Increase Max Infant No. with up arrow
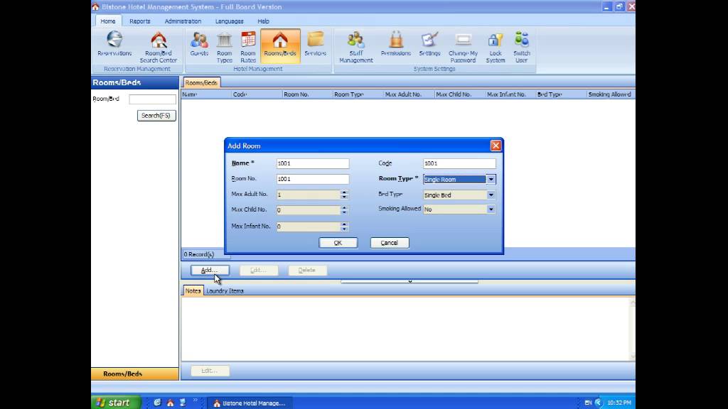Image resolution: width=728 pixels, height=409 pixels. (x=344, y=224)
